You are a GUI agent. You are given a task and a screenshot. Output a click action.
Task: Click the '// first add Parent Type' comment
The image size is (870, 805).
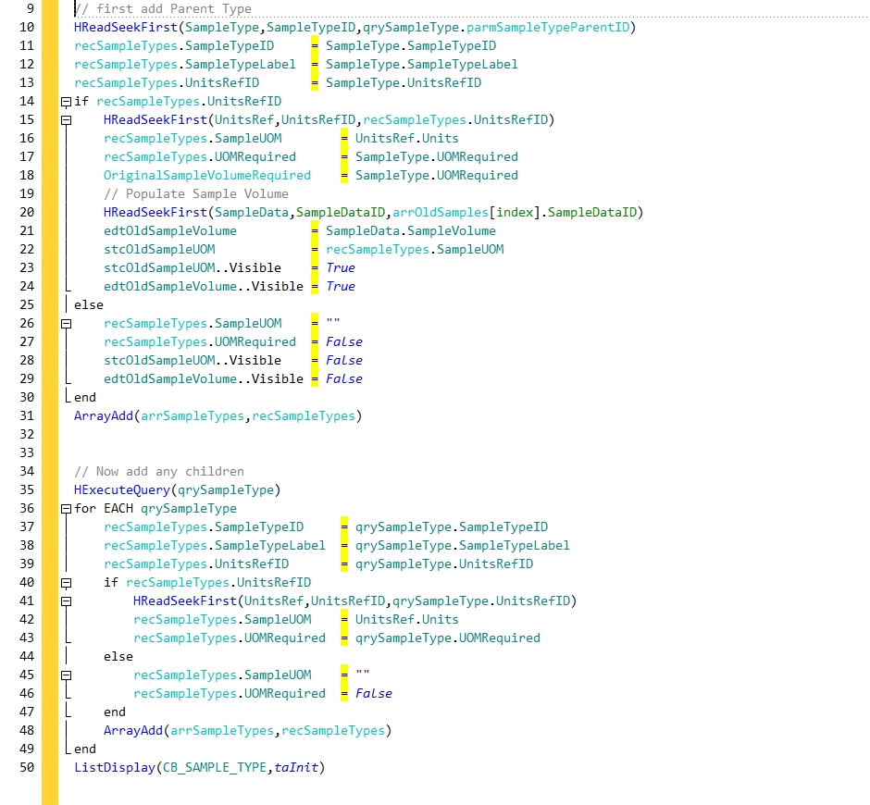162,9
